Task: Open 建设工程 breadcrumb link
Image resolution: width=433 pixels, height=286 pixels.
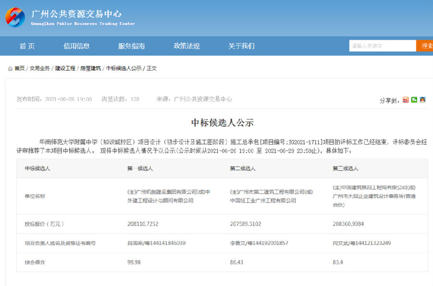Action: pyautogui.click(x=65, y=69)
